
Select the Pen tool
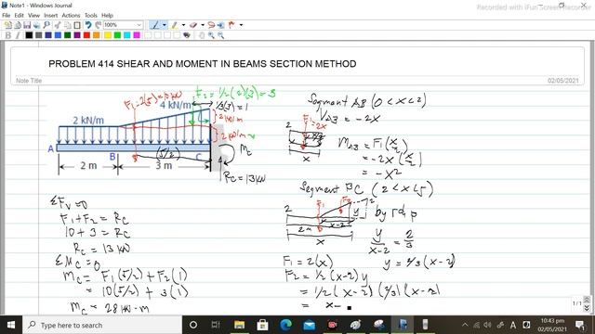[155, 25]
